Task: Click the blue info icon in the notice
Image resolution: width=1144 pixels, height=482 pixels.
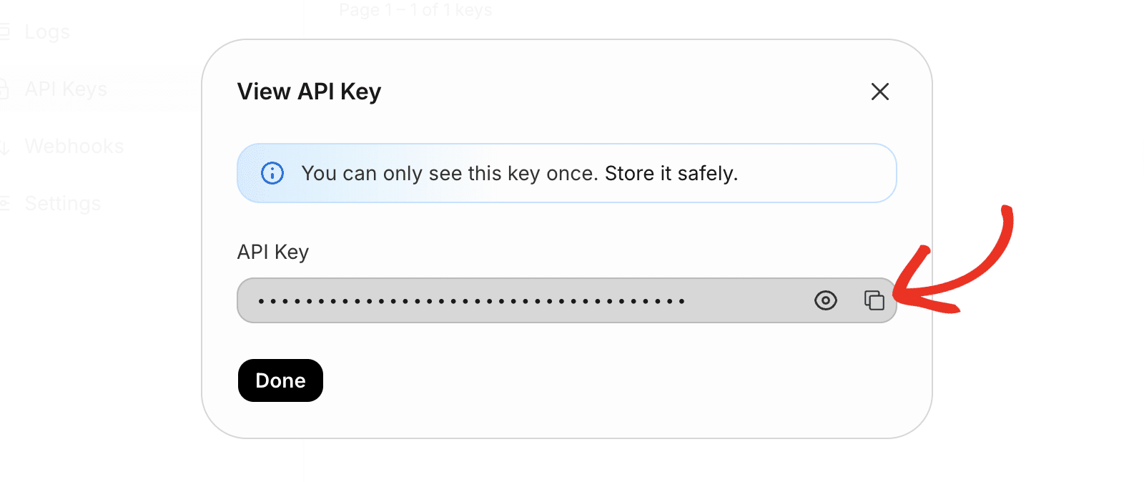Action: (272, 173)
